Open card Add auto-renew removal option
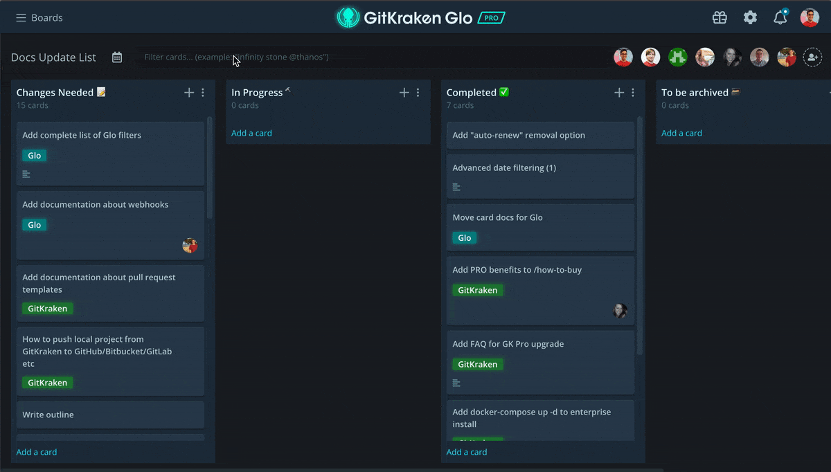 [x=540, y=135]
